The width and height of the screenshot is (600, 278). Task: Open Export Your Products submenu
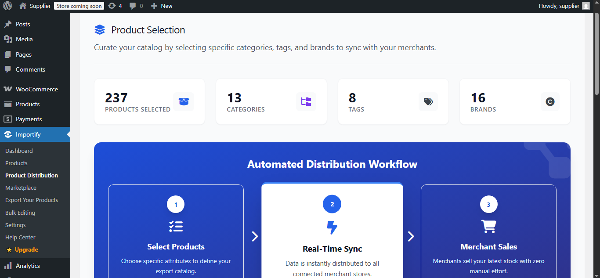(32, 200)
